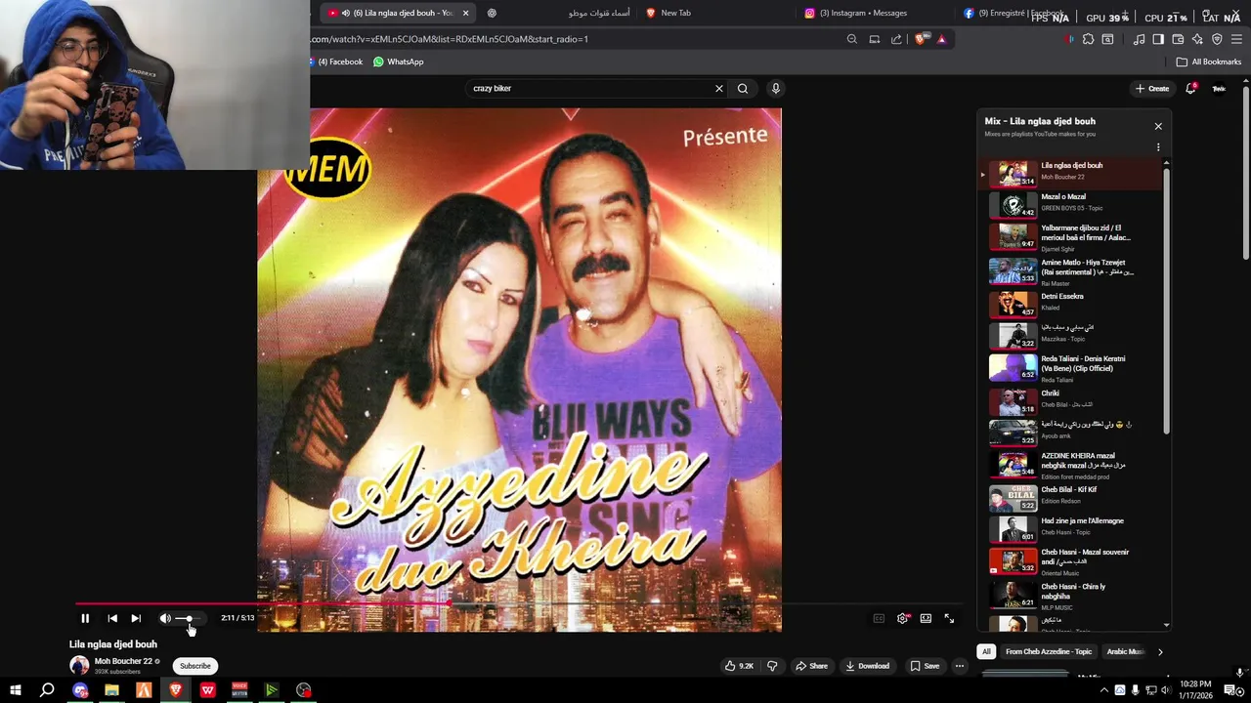Open Windows Start menu

click(x=15, y=690)
